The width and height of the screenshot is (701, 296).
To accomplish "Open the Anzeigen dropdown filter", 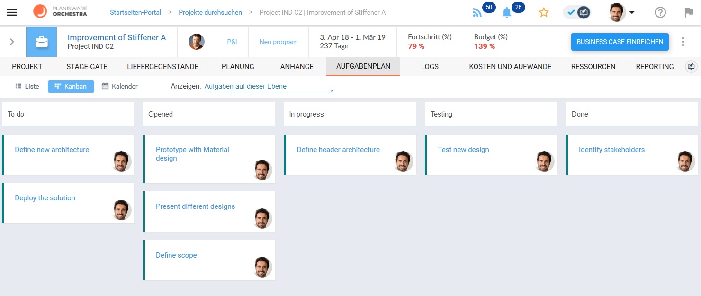I will coord(268,87).
